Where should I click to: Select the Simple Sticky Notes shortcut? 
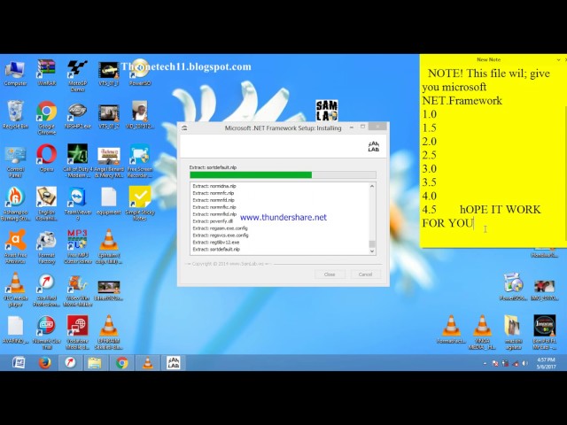click(x=140, y=204)
